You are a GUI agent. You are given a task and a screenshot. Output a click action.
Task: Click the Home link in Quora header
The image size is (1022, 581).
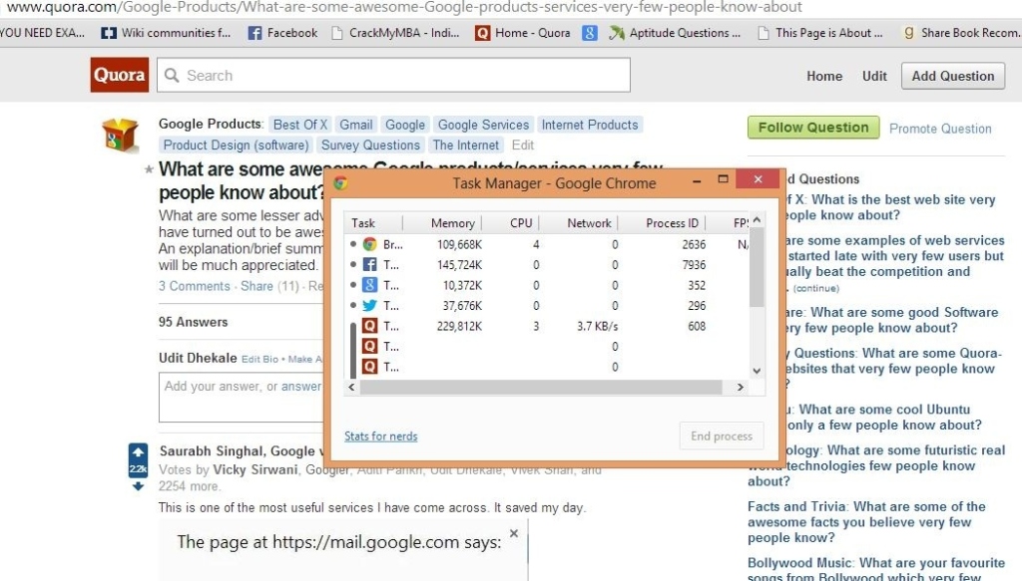pyautogui.click(x=824, y=76)
